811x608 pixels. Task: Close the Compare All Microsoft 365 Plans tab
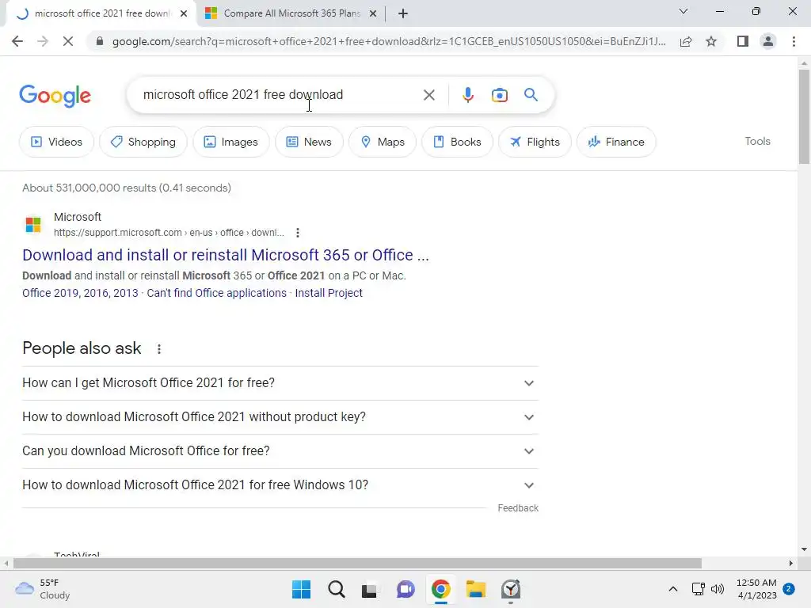point(373,13)
